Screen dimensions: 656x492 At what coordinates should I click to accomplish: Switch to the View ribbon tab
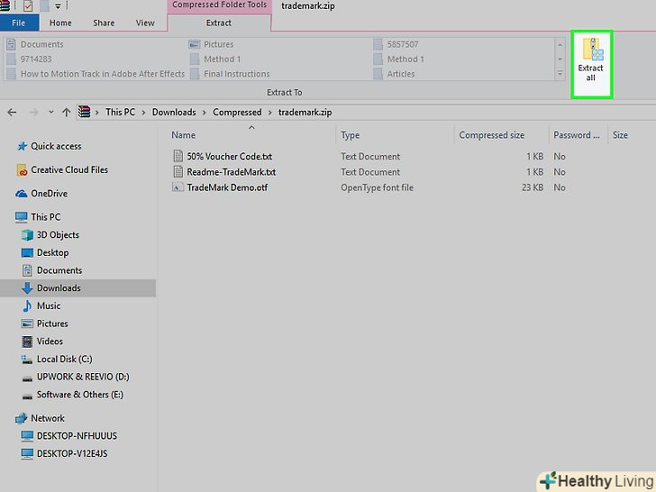point(145,23)
